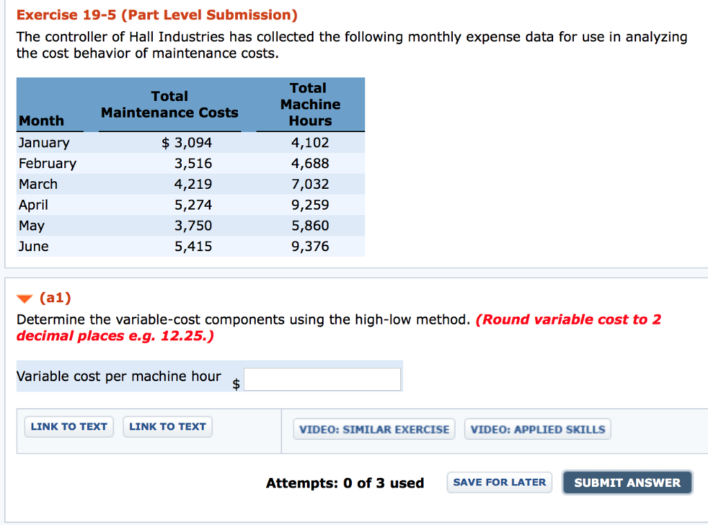The height and width of the screenshot is (525, 708).
Task: Select the March maintenance cost 4,219
Action: click(193, 185)
